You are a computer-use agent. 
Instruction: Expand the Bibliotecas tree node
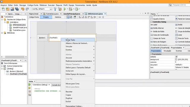pos(2,33)
